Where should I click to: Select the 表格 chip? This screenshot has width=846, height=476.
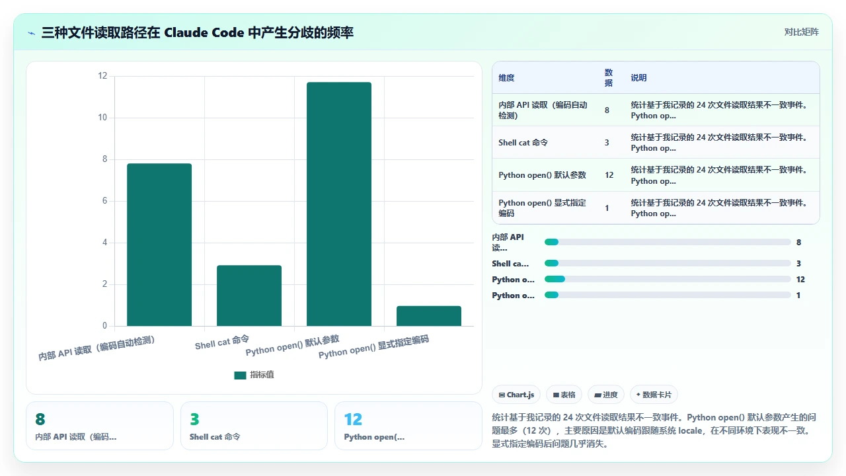click(564, 395)
